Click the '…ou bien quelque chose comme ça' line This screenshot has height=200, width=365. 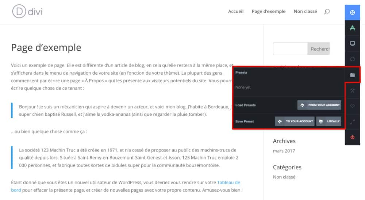pos(49,132)
